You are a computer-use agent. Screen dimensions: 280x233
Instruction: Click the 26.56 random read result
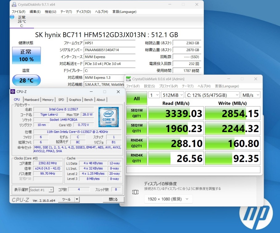[176, 158]
